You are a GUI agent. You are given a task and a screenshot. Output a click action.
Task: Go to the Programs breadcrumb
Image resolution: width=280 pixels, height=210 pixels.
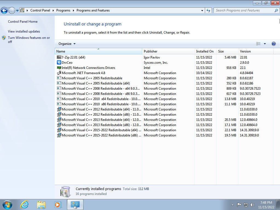(x=63, y=10)
